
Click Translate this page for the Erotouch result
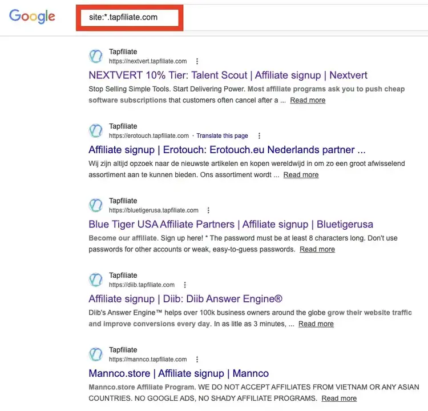[222, 136]
